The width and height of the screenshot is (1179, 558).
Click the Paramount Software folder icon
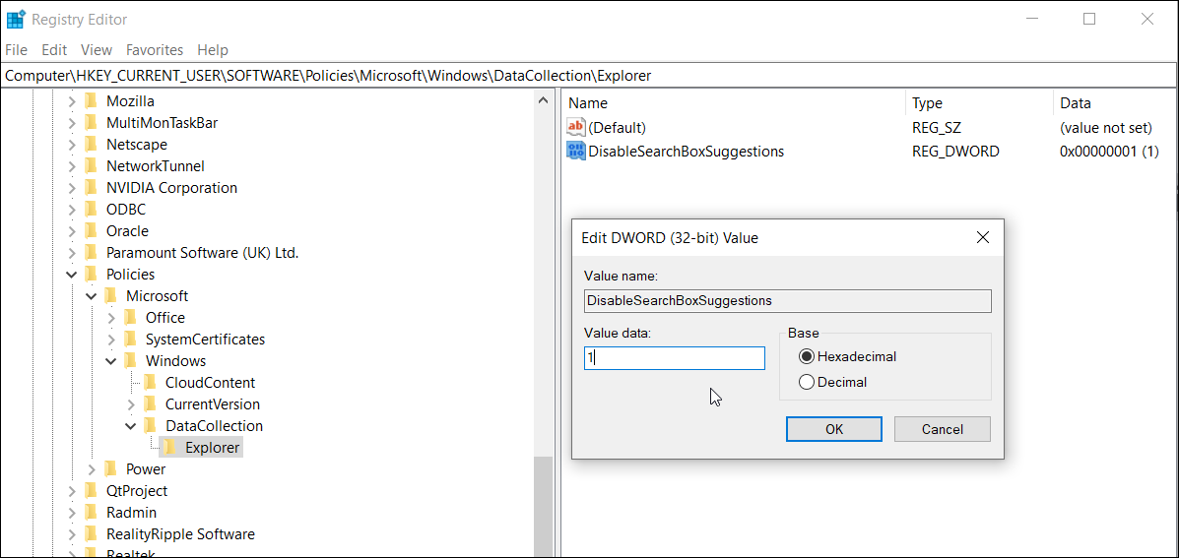[x=92, y=252]
